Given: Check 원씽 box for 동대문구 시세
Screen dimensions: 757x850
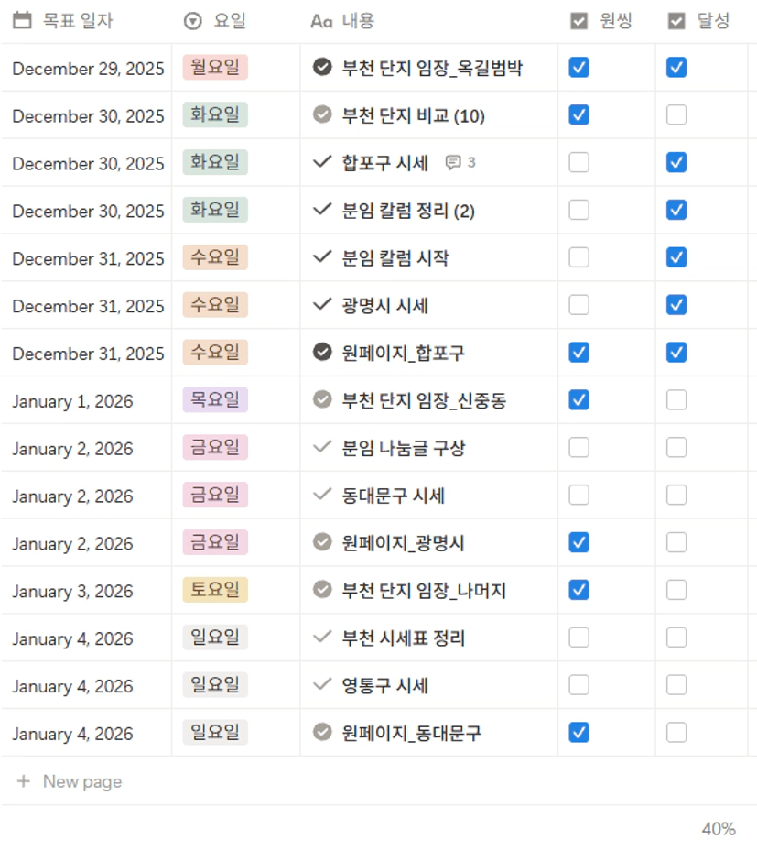Looking at the screenshot, I should [x=579, y=496].
